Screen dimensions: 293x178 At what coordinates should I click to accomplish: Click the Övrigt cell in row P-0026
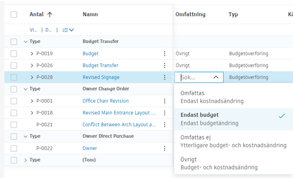pos(182,66)
